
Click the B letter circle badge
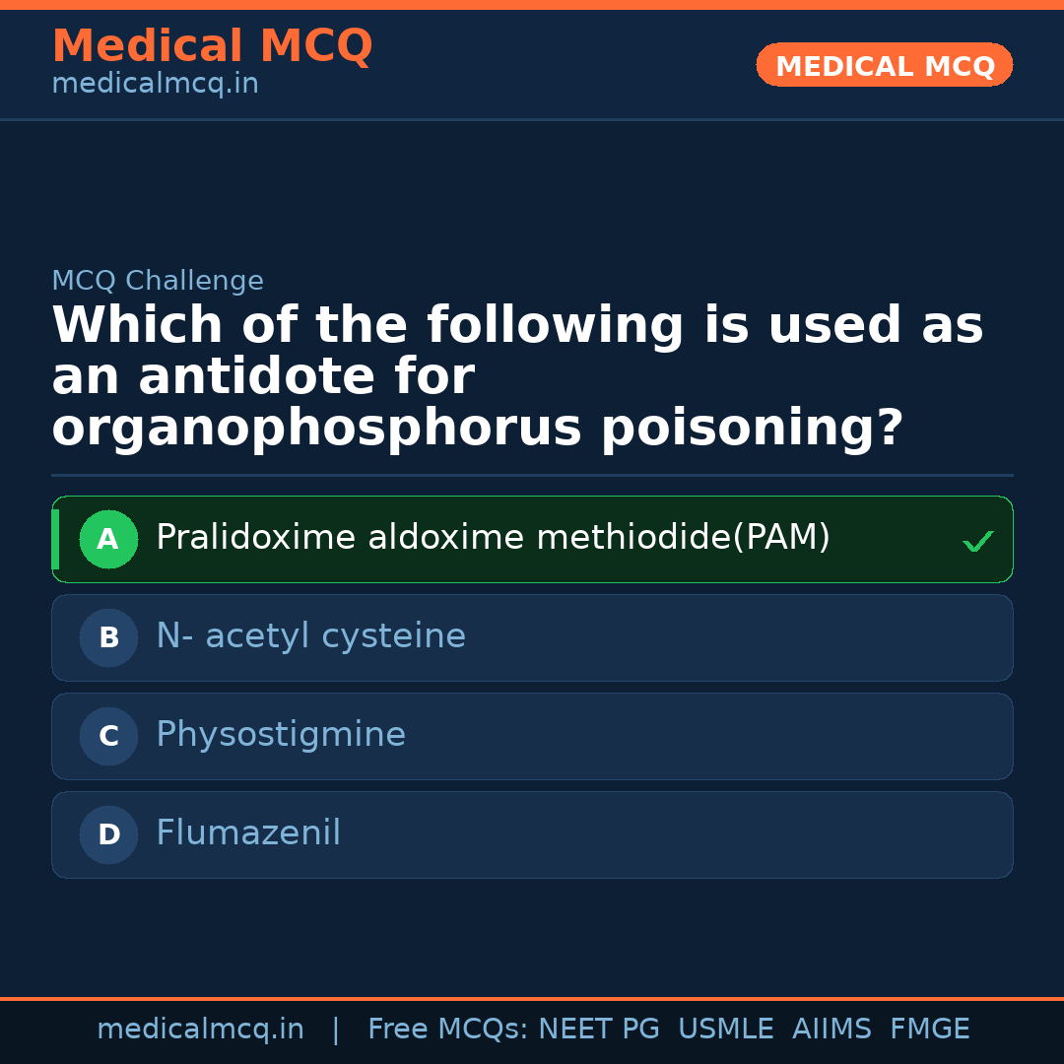pos(108,637)
